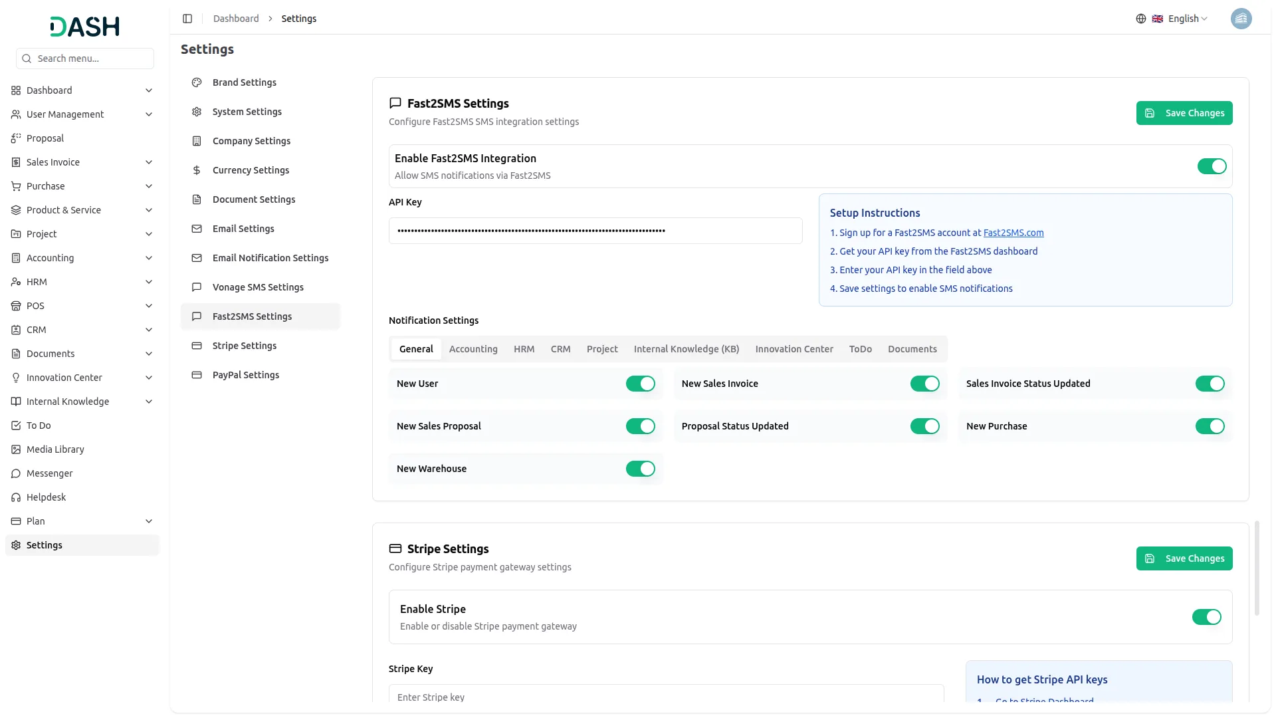Open the user avatar menu
1276x718 pixels.
tap(1241, 19)
